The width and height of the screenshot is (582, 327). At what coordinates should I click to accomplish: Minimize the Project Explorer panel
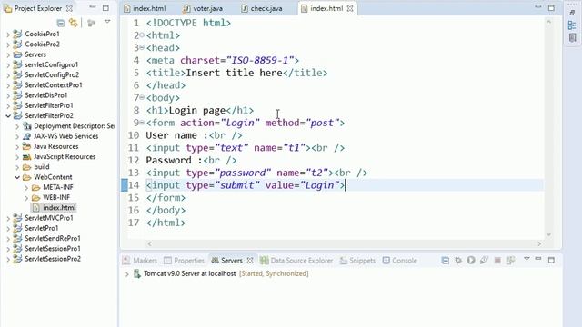click(x=93, y=7)
